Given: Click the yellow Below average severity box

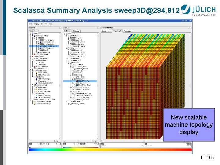Looking at the screenshot, I should coord(35,101).
